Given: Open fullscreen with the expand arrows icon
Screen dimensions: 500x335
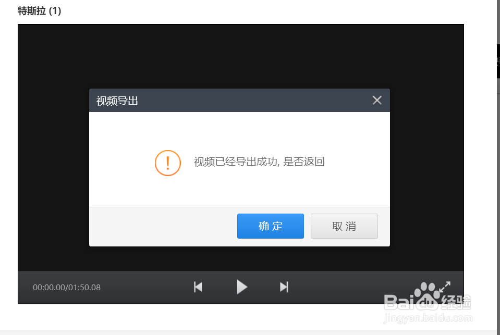Looking at the screenshot, I should (446, 286).
